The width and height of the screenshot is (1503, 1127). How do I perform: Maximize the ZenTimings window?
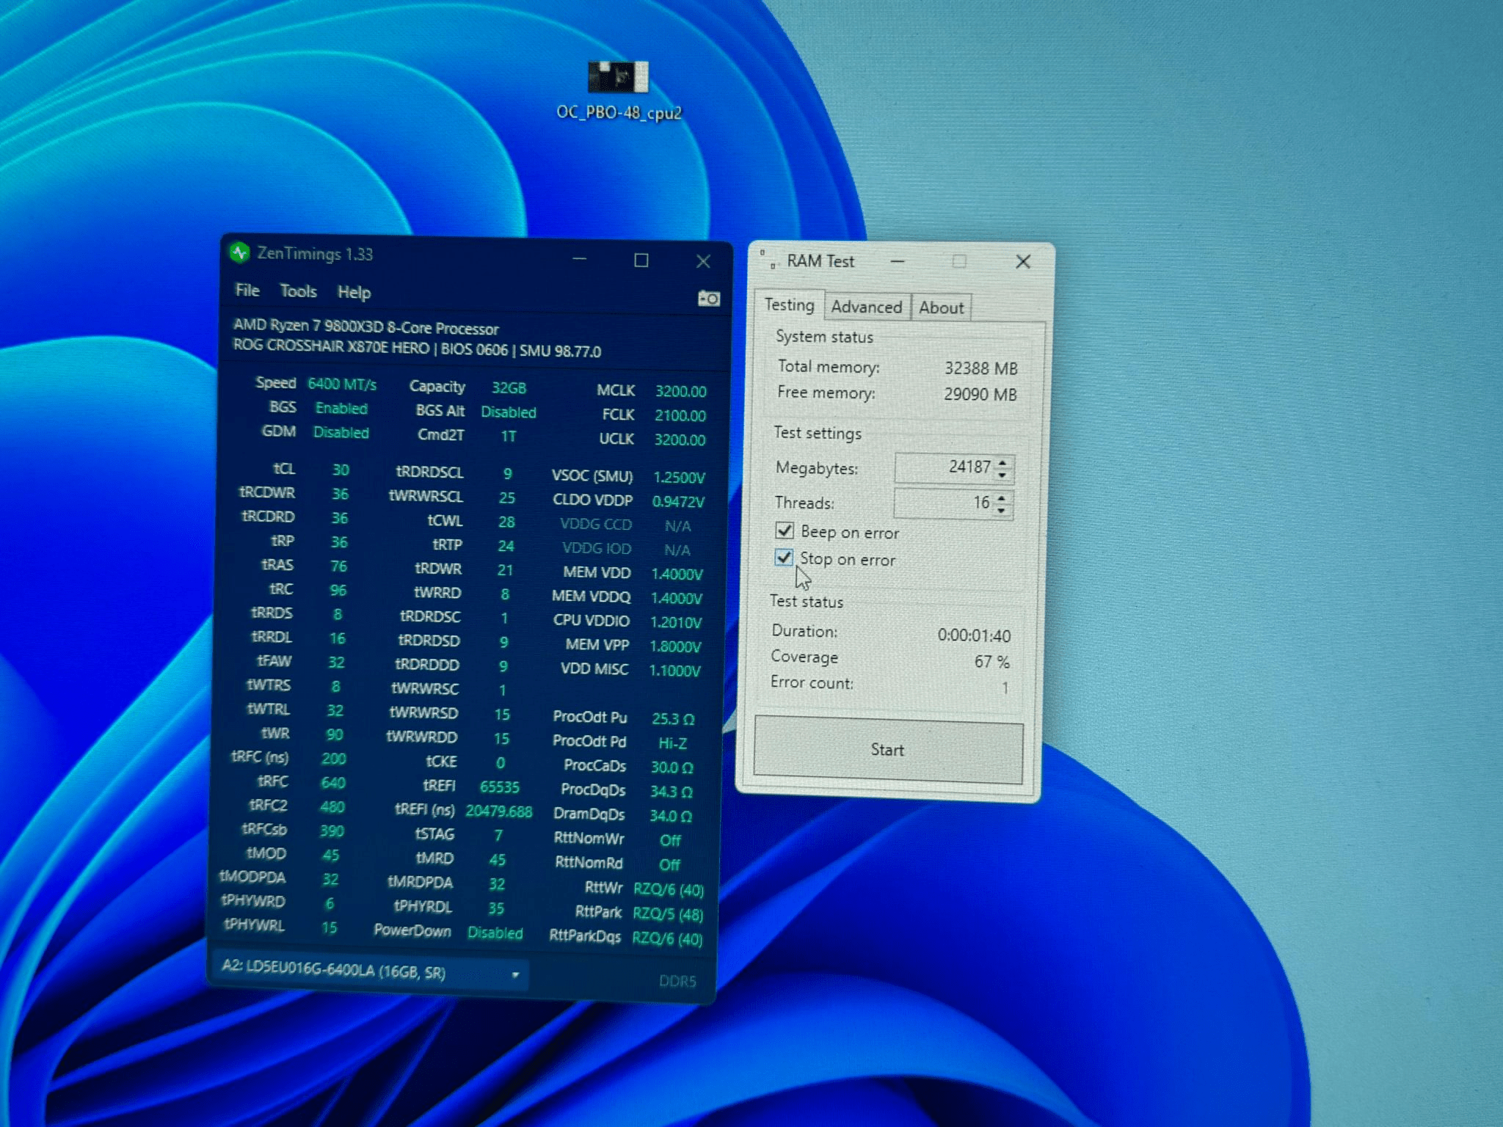point(641,260)
